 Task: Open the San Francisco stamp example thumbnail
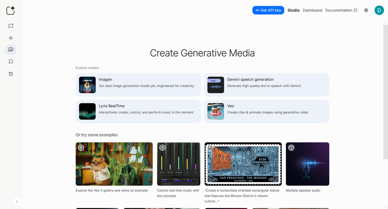coord(243,164)
